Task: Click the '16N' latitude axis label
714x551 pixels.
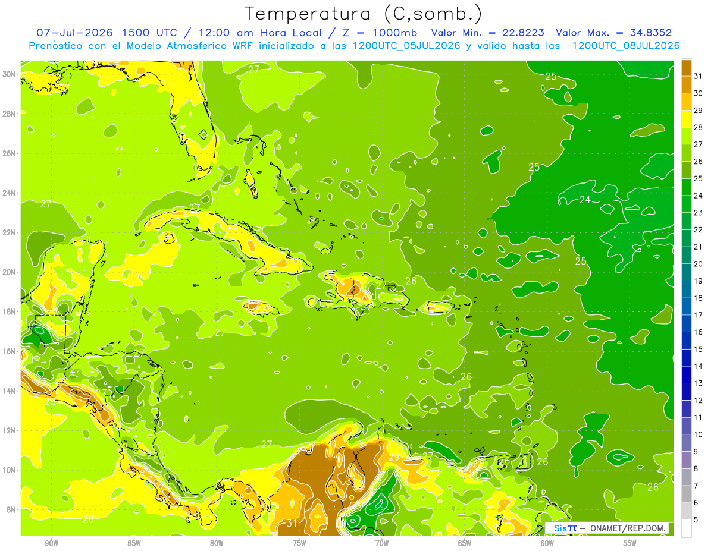Action: [x=10, y=351]
